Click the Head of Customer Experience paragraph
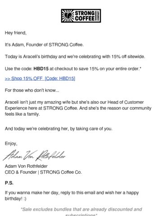 [x=78, y=108]
